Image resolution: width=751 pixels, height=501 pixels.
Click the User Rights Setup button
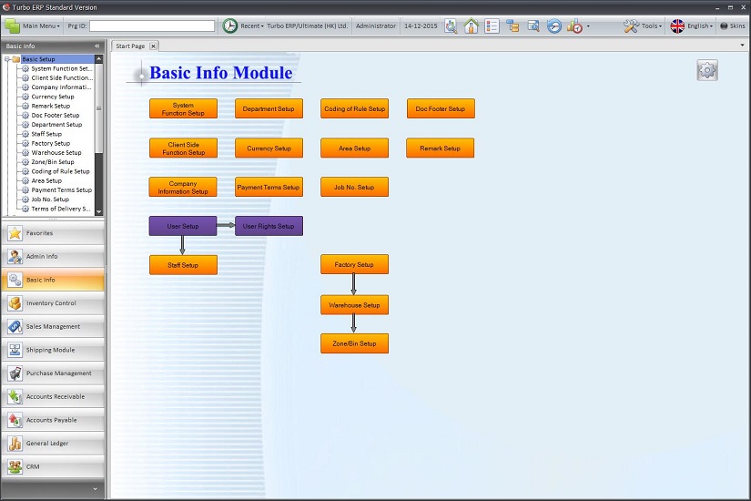pyautogui.click(x=269, y=226)
